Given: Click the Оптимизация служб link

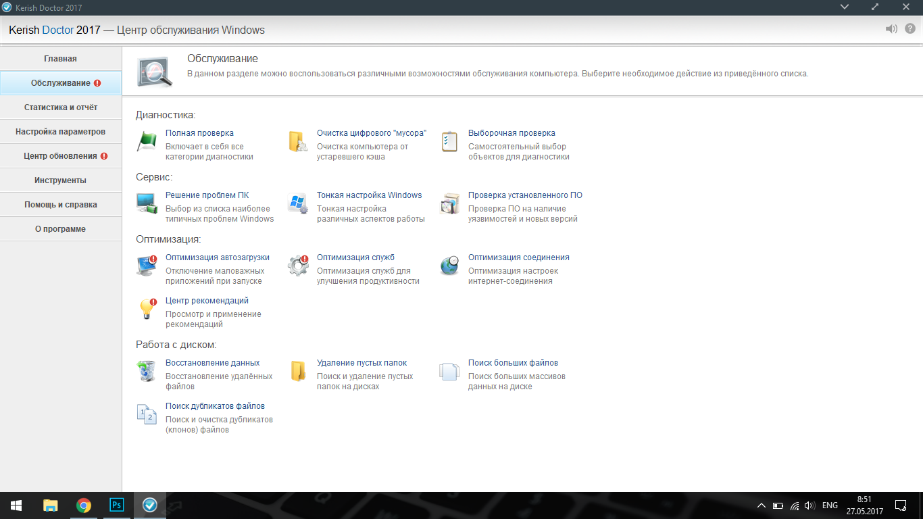Looking at the screenshot, I should 355,257.
